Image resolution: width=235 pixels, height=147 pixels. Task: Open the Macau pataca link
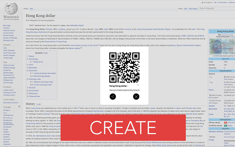click(73, 48)
